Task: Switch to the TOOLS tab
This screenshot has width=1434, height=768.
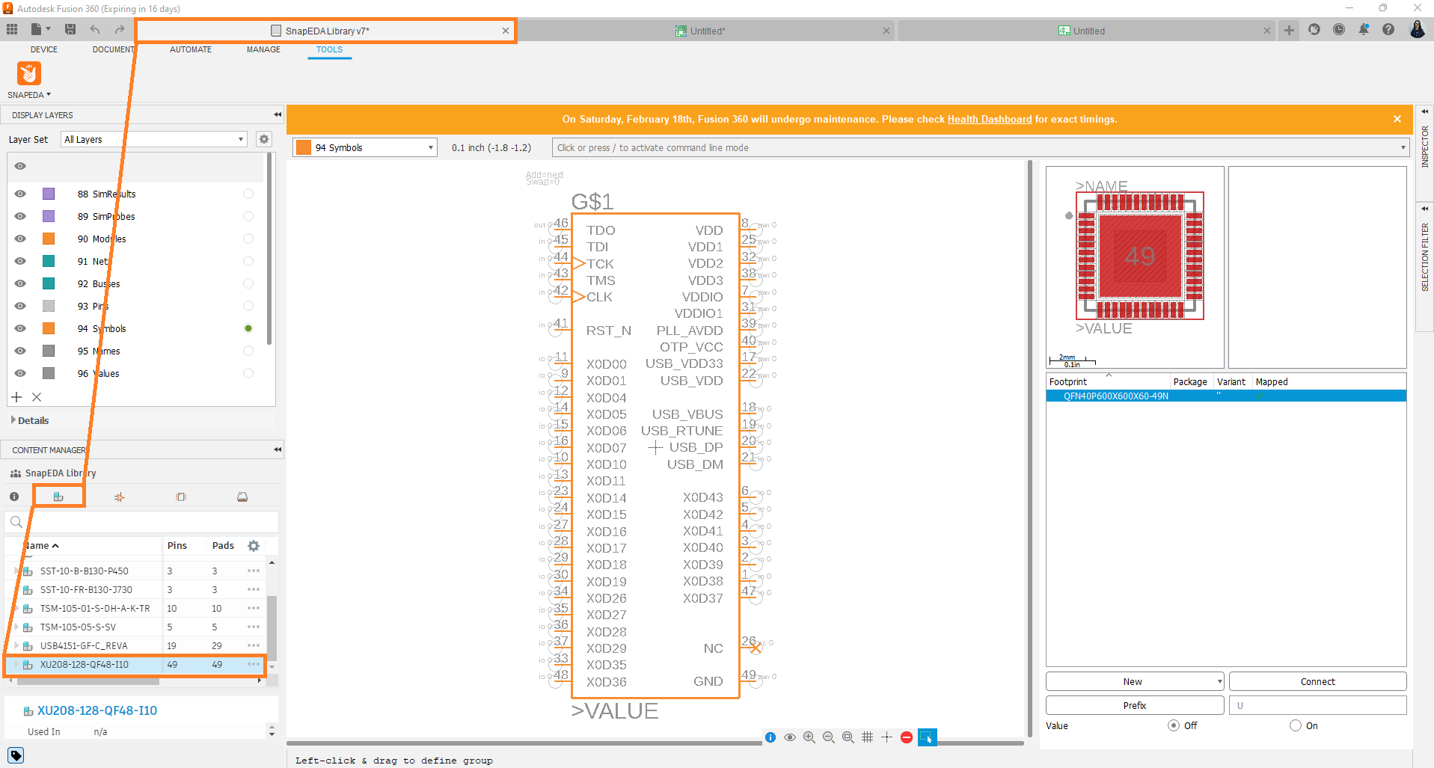Action: coord(329,49)
